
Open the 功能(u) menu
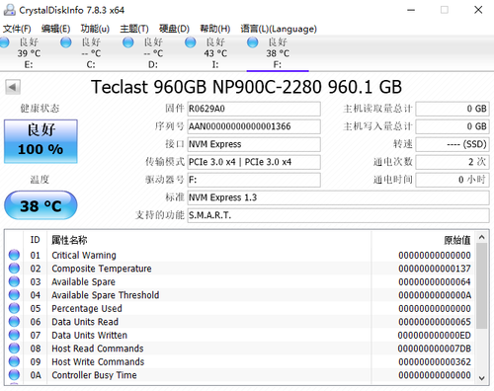pos(95,29)
